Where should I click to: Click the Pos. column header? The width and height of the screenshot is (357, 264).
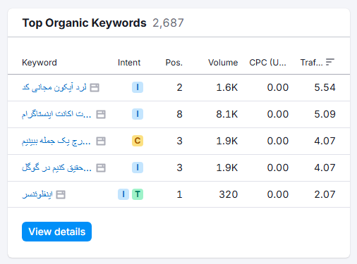(174, 63)
